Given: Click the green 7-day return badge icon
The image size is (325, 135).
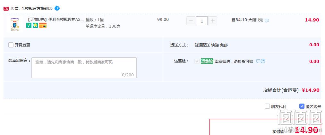Looking at the screenshot, I should pos(29,25).
